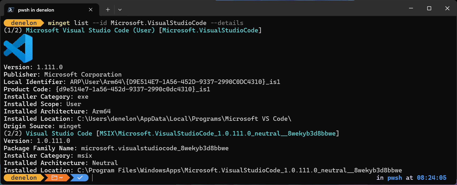Click the Visual Studio Code logo image
The width and height of the screenshot is (457, 185).
[18, 48]
